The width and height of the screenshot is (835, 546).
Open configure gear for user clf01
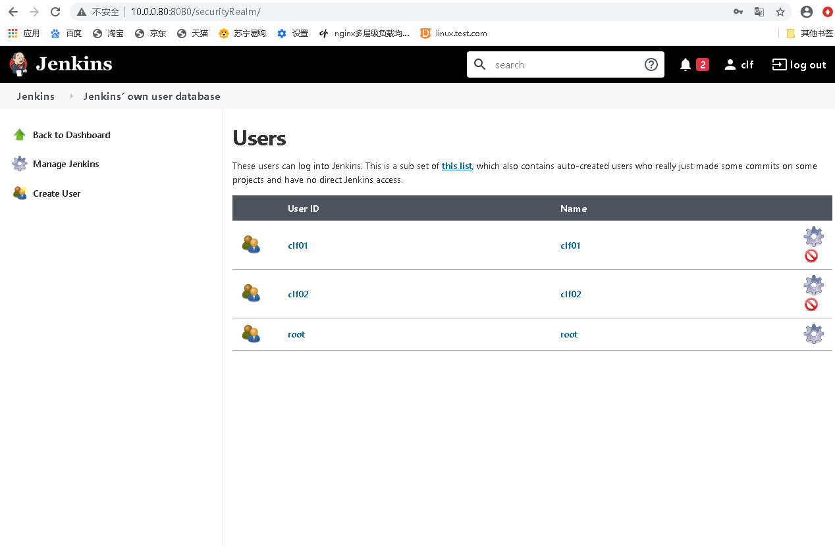click(813, 237)
